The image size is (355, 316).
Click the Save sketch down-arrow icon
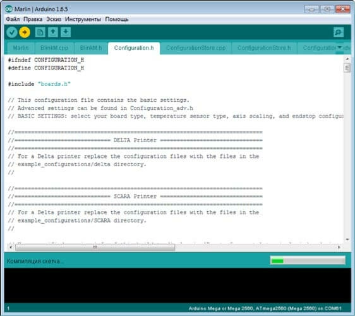coord(66,32)
